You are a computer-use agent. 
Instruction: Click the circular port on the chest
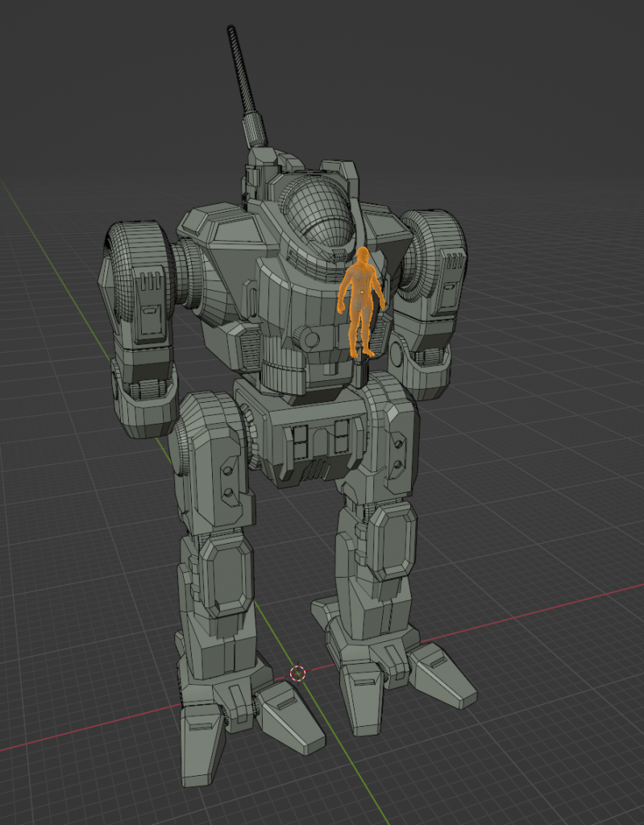(310, 337)
